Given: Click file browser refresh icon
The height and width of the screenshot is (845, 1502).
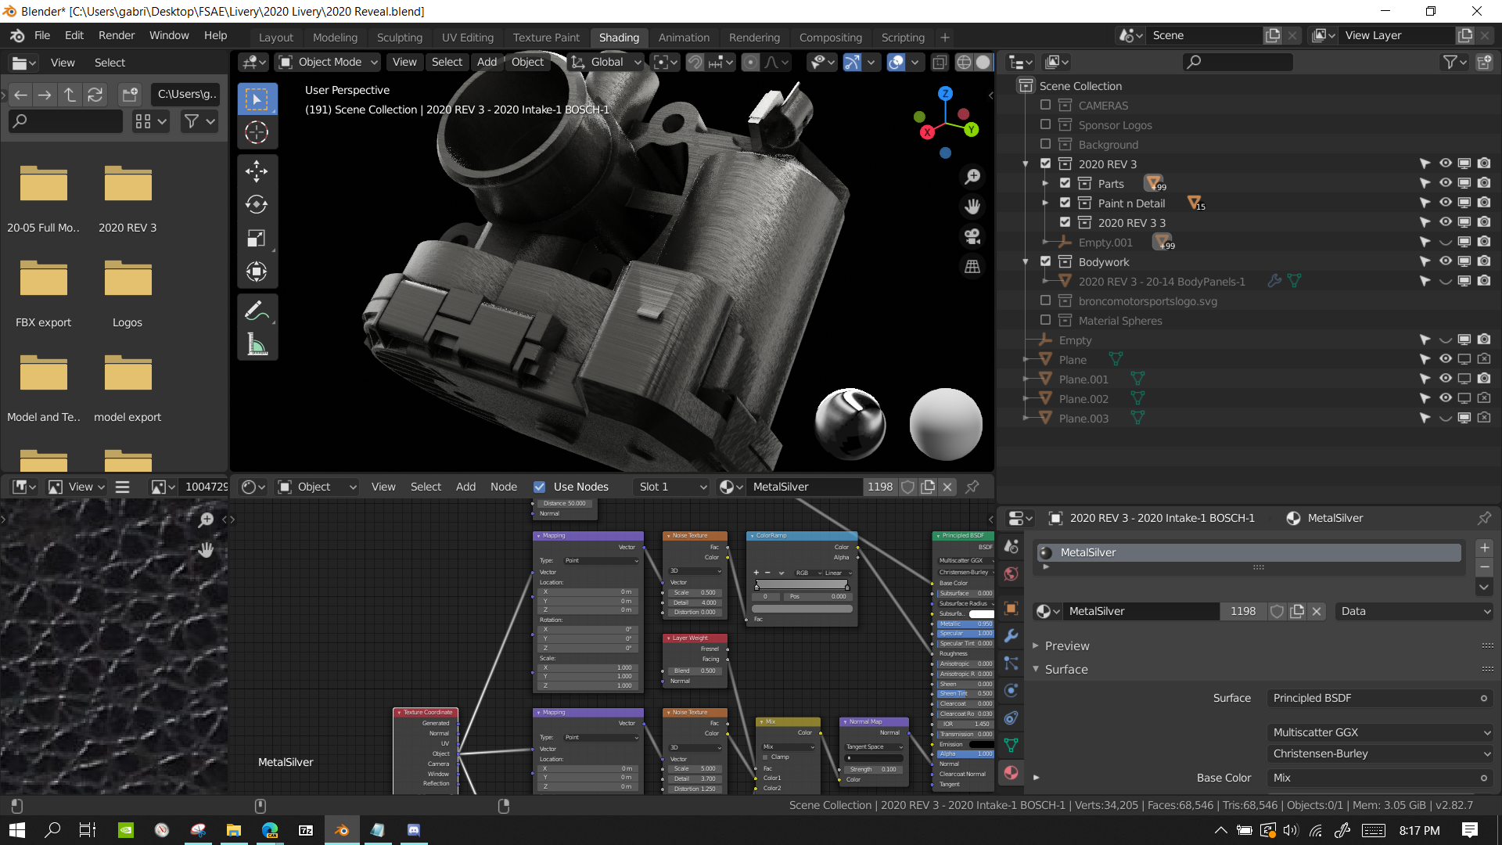Looking at the screenshot, I should (x=95, y=95).
